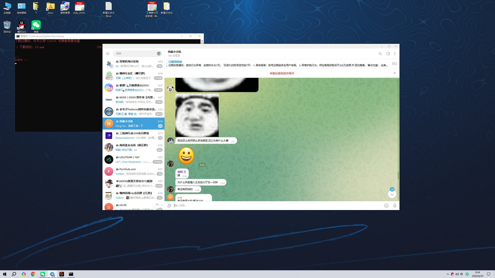The height and width of the screenshot is (278, 495).
Task: Open NEXO | OOXX chat
Action: pyautogui.click(x=134, y=100)
